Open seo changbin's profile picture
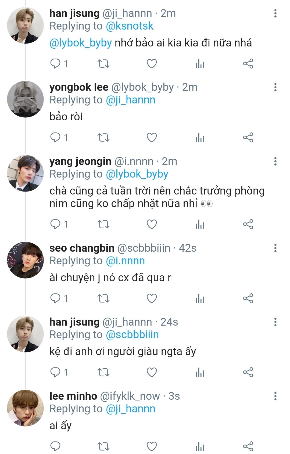The image size is (290, 454). pyautogui.click(x=25, y=260)
